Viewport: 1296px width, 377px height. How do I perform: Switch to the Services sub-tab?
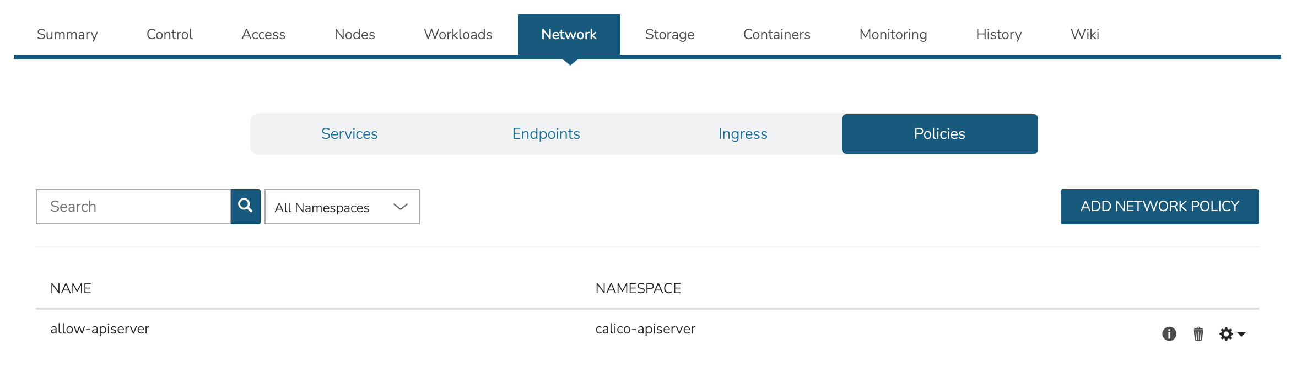tap(349, 133)
